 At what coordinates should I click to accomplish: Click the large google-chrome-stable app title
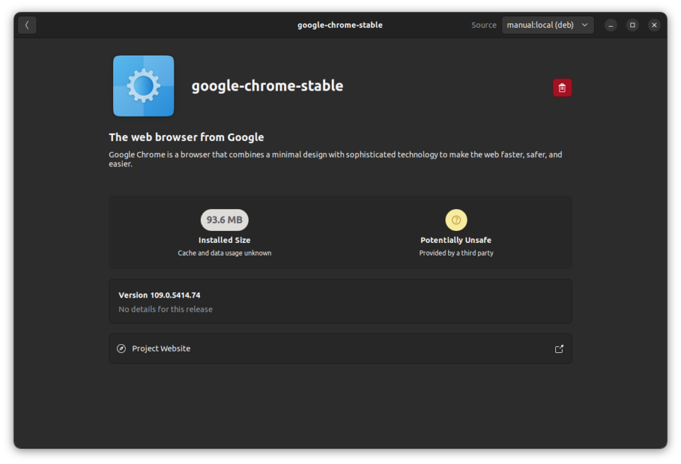click(267, 86)
